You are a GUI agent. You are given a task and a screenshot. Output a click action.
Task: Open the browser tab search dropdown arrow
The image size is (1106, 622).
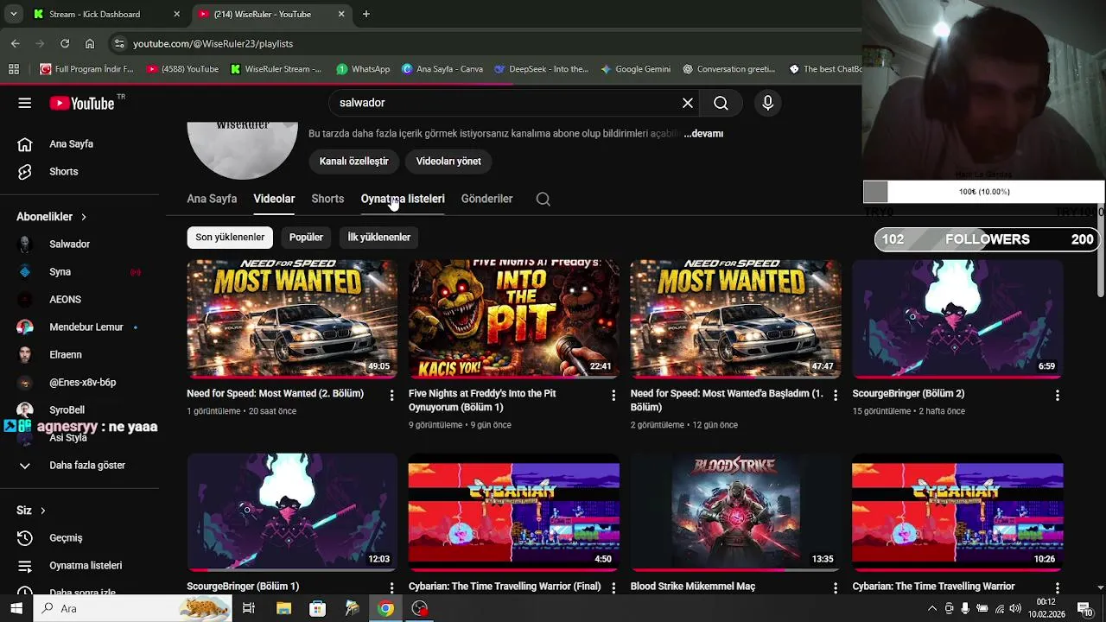tap(13, 14)
